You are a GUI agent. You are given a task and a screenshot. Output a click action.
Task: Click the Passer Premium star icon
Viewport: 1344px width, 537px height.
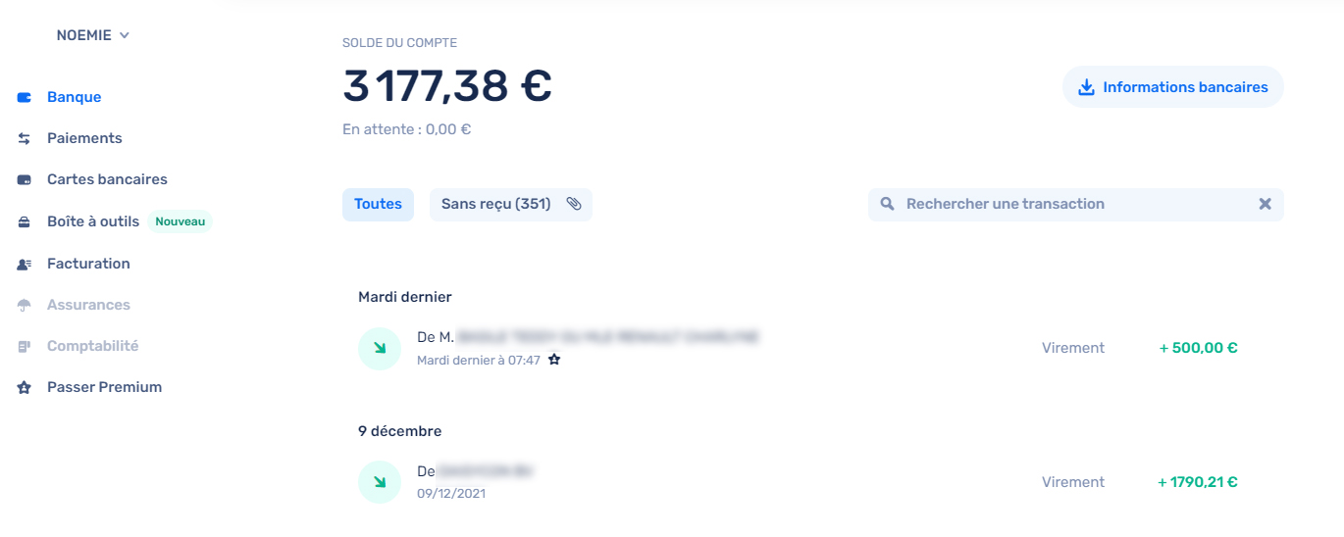(x=25, y=387)
